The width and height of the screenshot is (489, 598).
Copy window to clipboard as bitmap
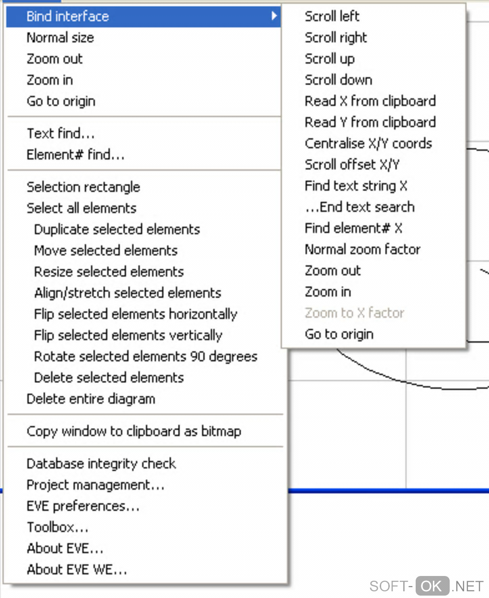pos(134,431)
